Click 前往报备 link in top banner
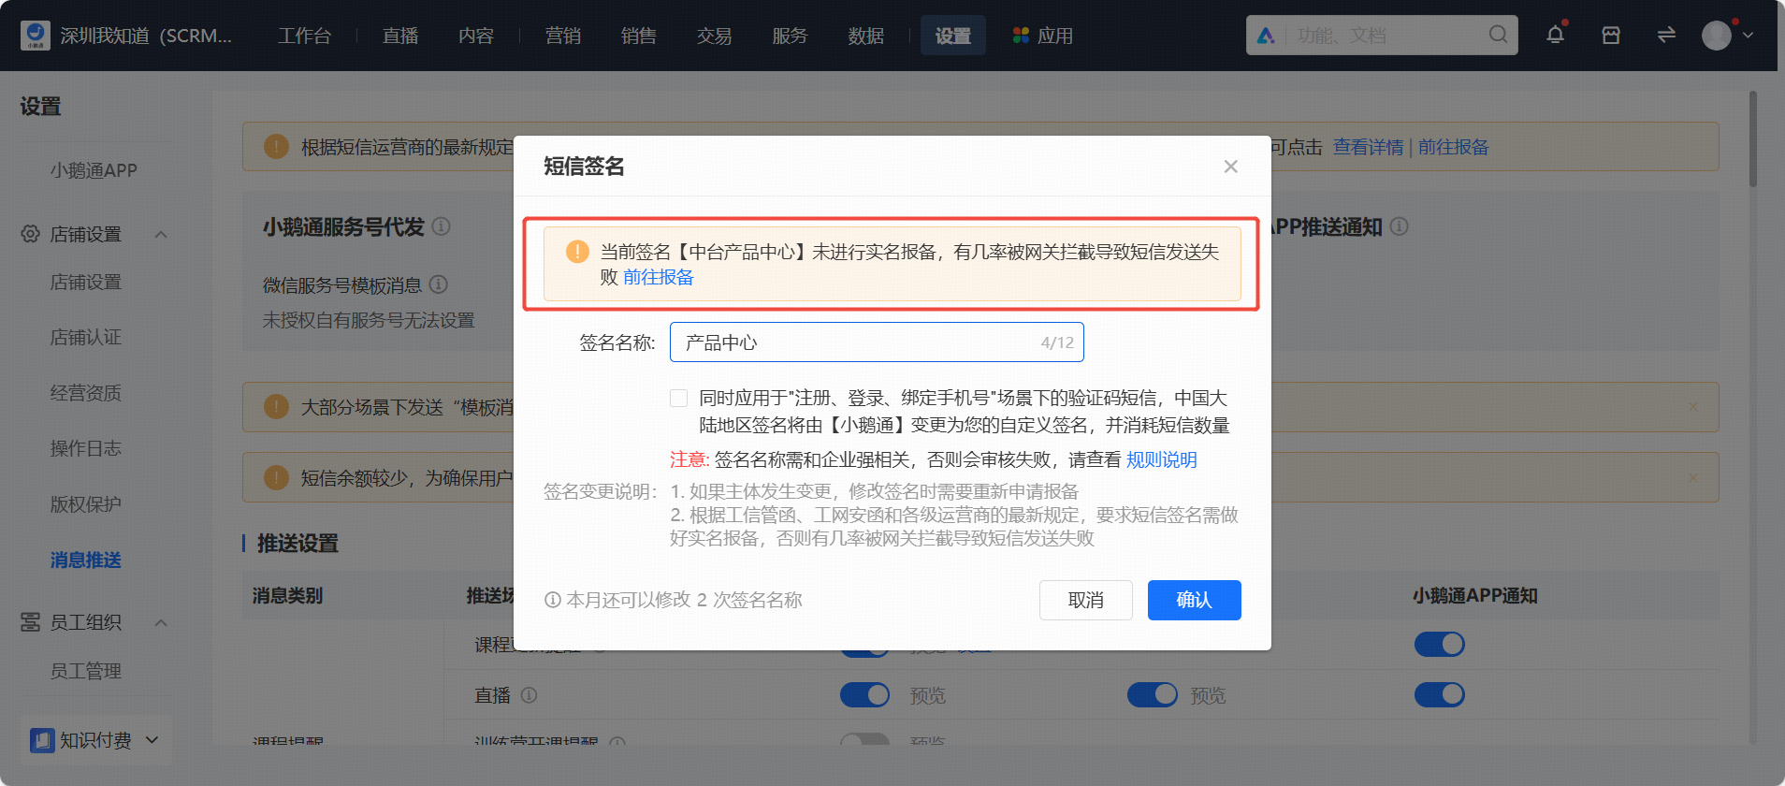 pyautogui.click(x=1453, y=147)
